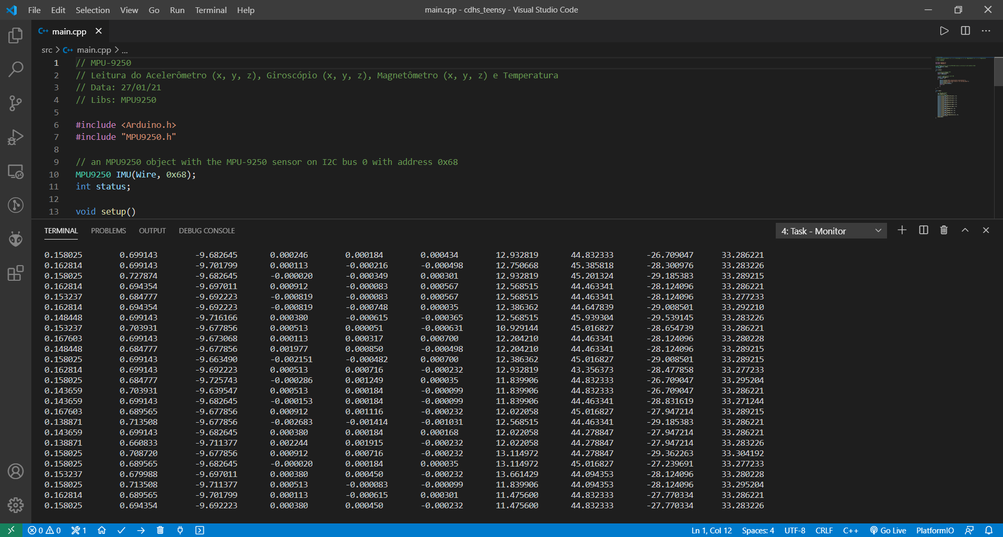The width and height of the screenshot is (1003, 537).
Task: Click PlatformIO Upload arrow in status bar
Action: coord(141,530)
